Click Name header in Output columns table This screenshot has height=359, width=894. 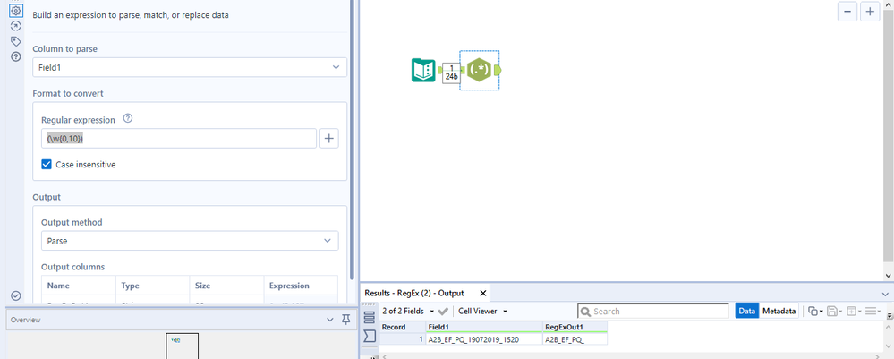click(79, 286)
